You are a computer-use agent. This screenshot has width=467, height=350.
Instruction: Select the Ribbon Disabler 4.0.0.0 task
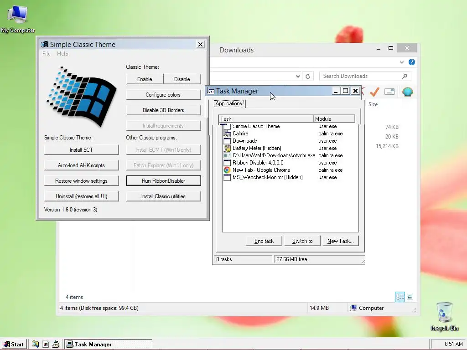point(291,163)
